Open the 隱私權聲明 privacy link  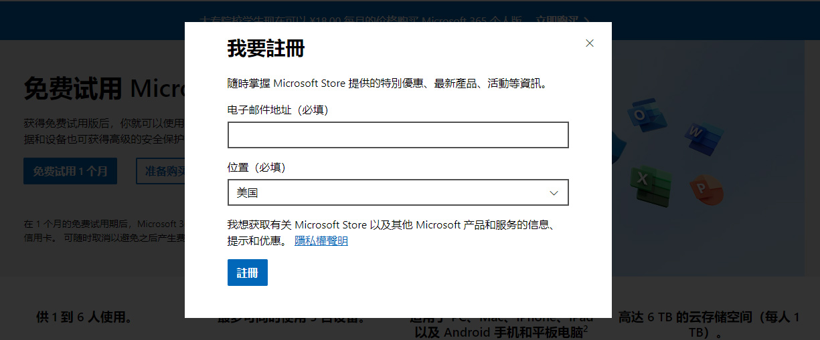321,241
